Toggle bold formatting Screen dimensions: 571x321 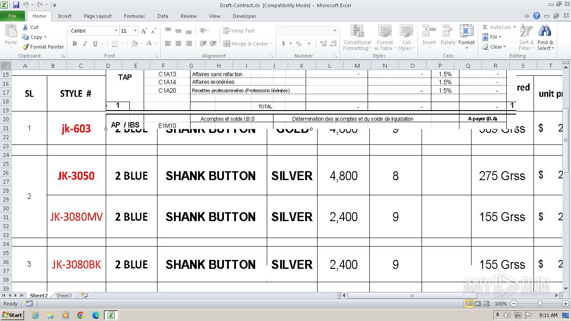74,44
